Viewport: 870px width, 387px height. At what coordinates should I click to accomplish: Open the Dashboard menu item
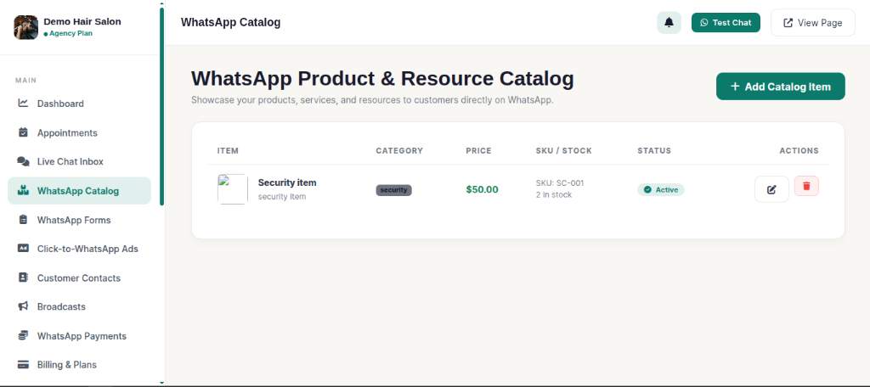click(79, 104)
